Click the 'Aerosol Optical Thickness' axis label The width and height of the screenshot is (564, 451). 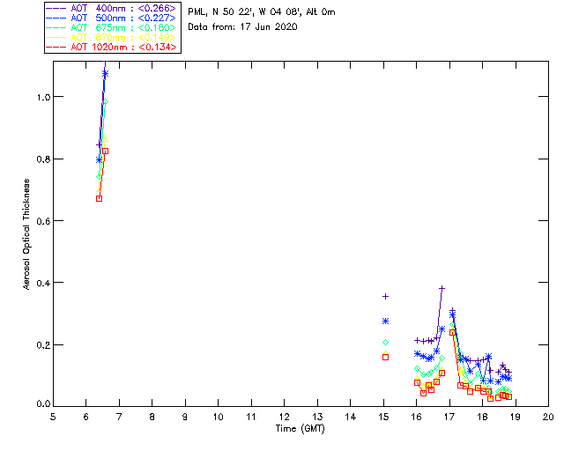(26, 234)
